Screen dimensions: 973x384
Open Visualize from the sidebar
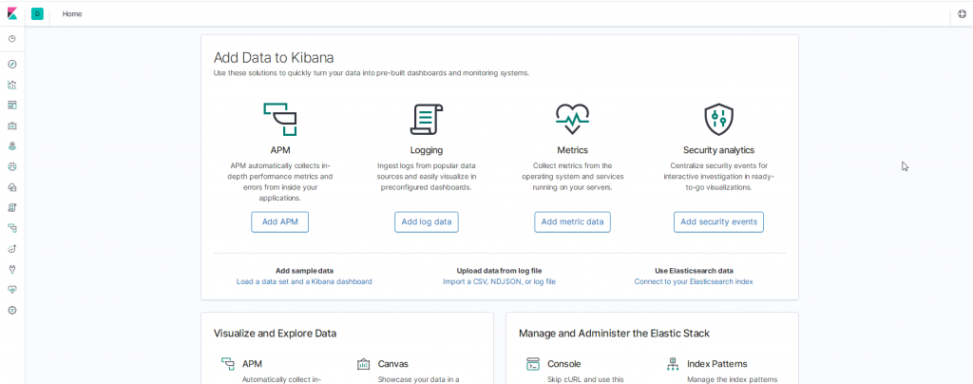(11, 85)
